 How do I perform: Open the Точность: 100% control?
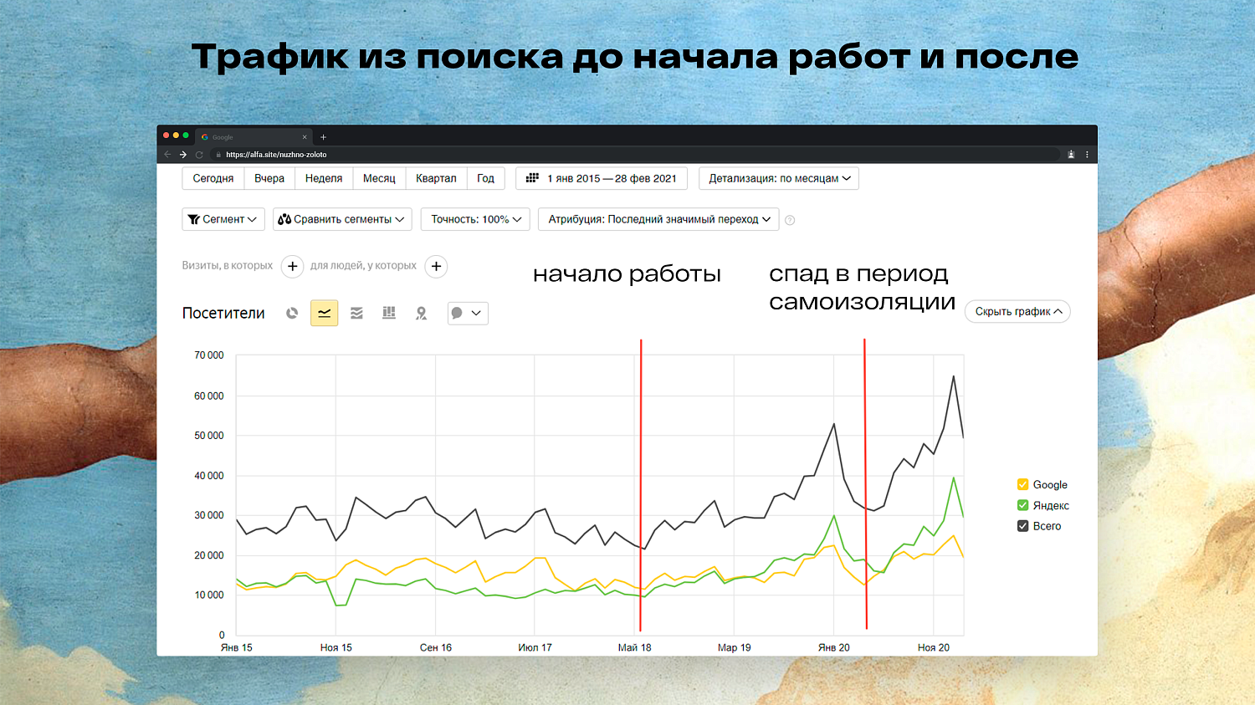pyautogui.click(x=474, y=219)
